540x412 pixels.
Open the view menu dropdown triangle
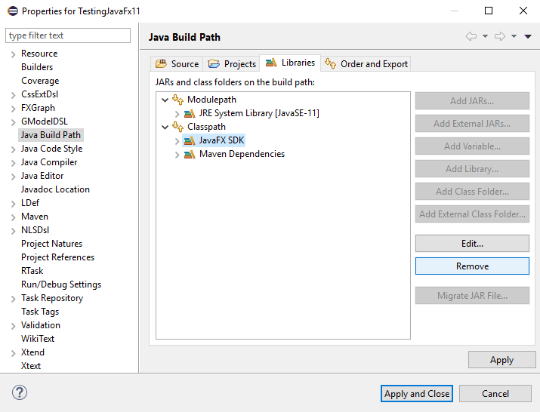[528, 36]
